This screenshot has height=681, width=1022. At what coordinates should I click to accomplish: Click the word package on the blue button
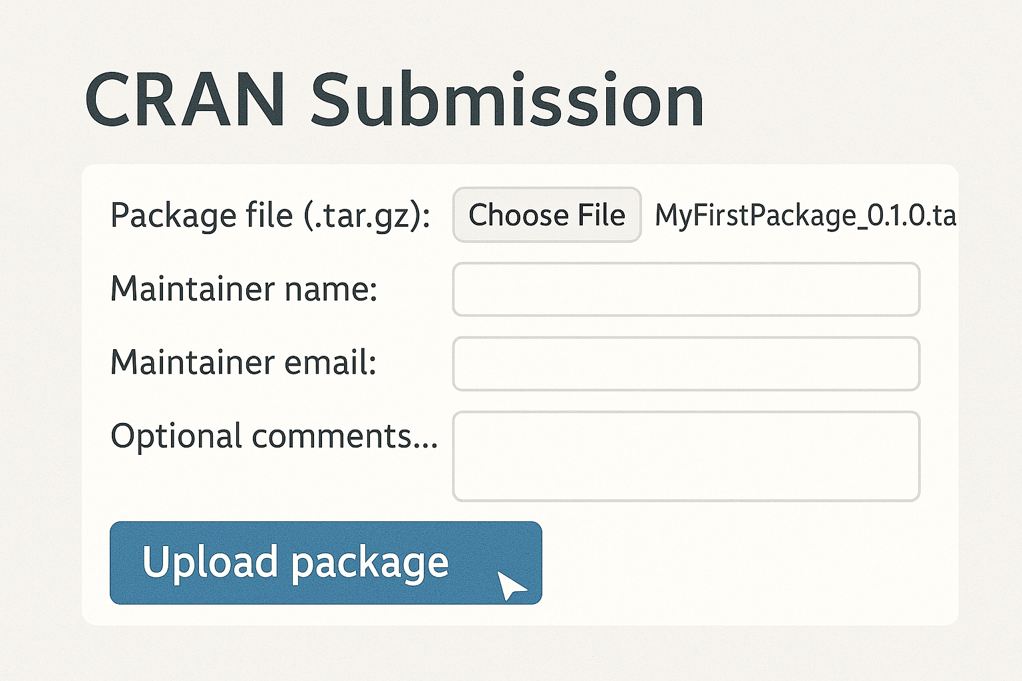[x=369, y=565]
